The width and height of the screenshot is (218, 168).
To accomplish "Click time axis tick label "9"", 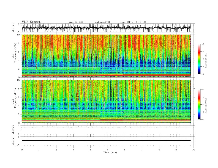I will (176, 150).
